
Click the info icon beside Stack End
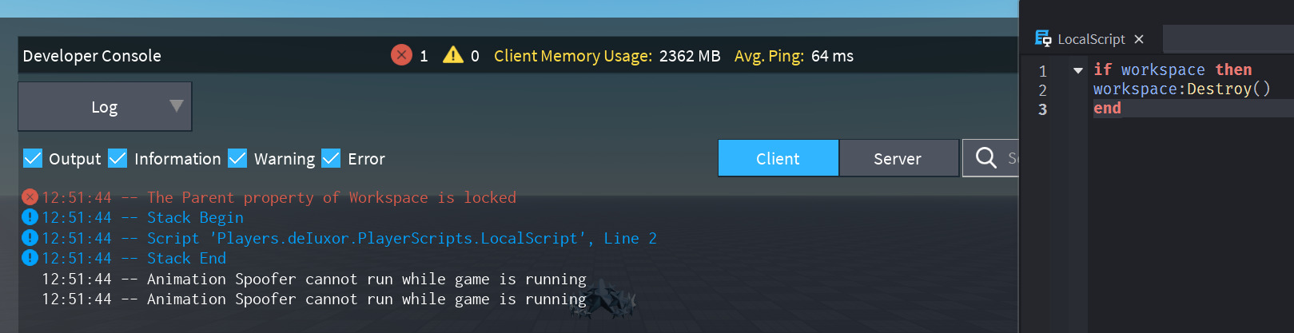(x=30, y=258)
